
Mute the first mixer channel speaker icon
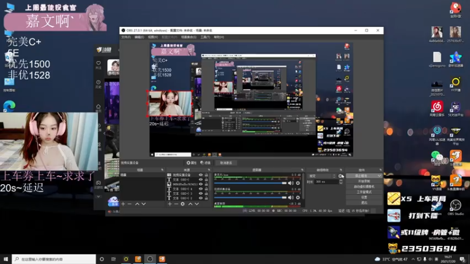[x=291, y=183]
